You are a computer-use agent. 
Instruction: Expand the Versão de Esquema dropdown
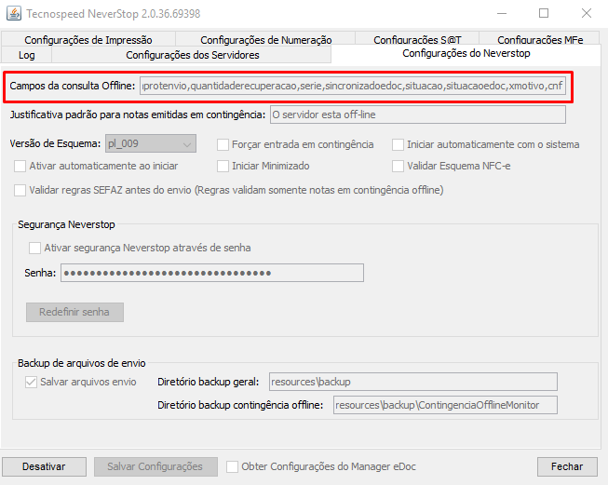tap(151, 144)
